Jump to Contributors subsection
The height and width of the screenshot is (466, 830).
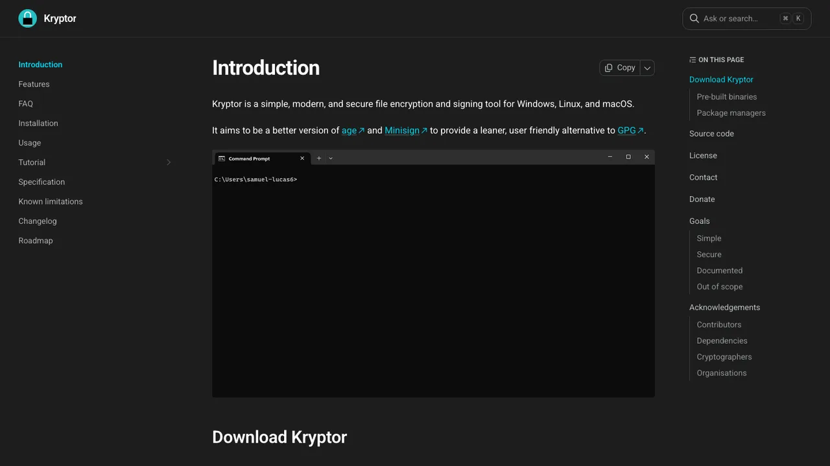click(x=719, y=324)
